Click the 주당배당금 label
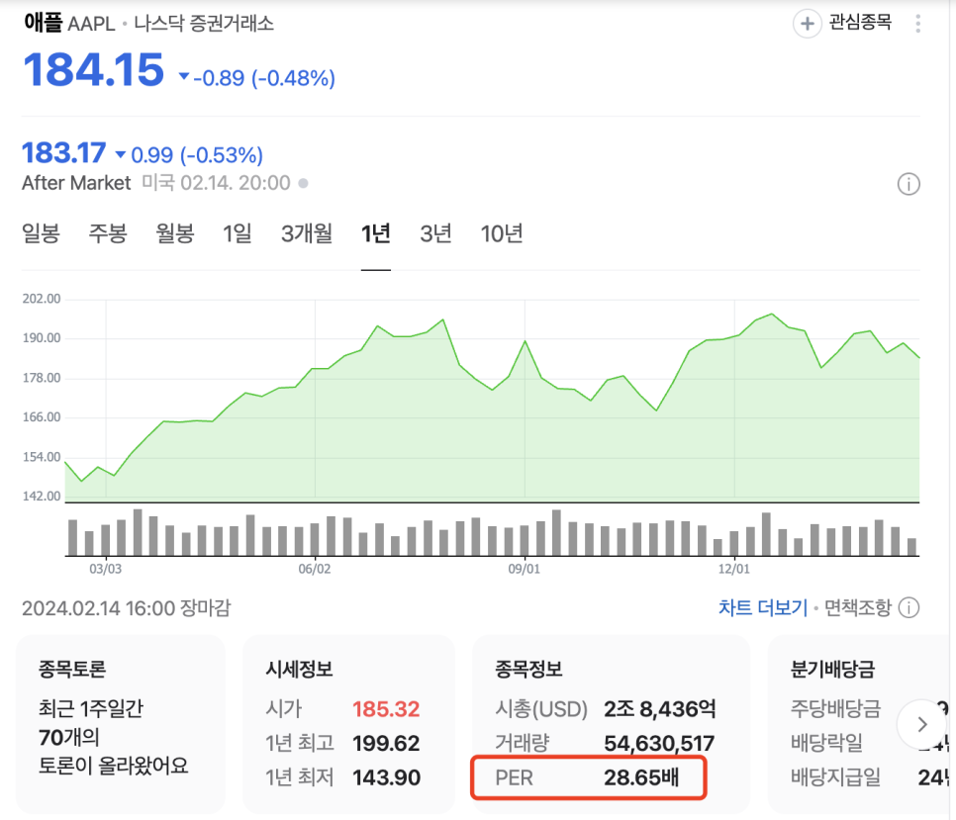956x820 pixels. (x=836, y=708)
